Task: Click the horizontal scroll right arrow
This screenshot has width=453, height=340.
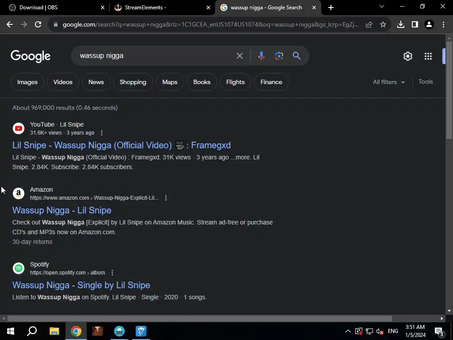Action: 442,319
